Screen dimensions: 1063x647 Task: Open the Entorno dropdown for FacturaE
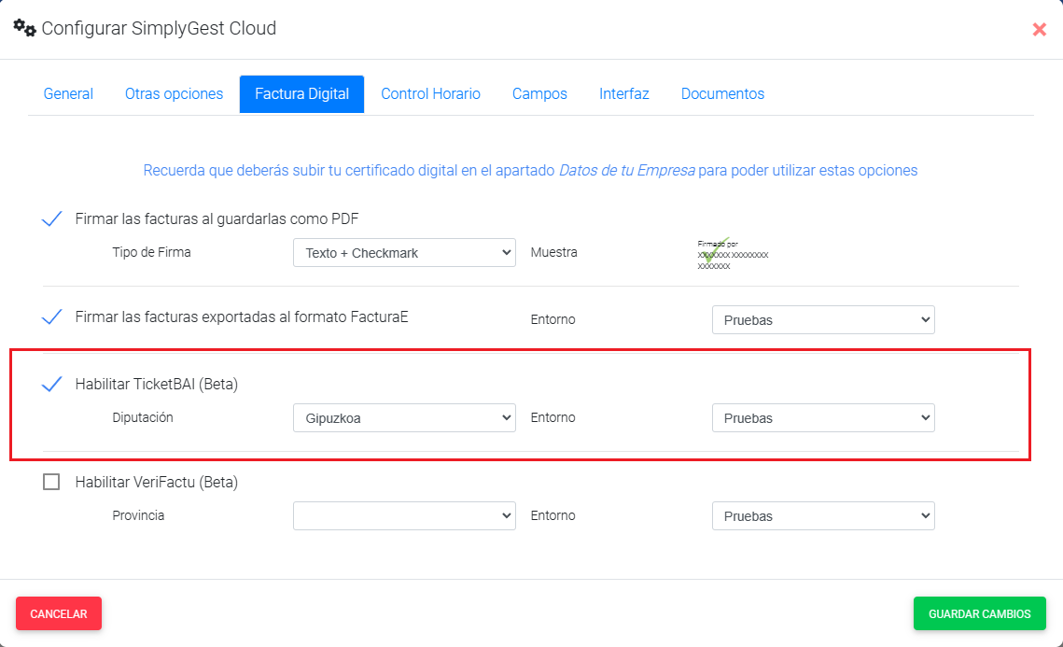(x=823, y=319)
